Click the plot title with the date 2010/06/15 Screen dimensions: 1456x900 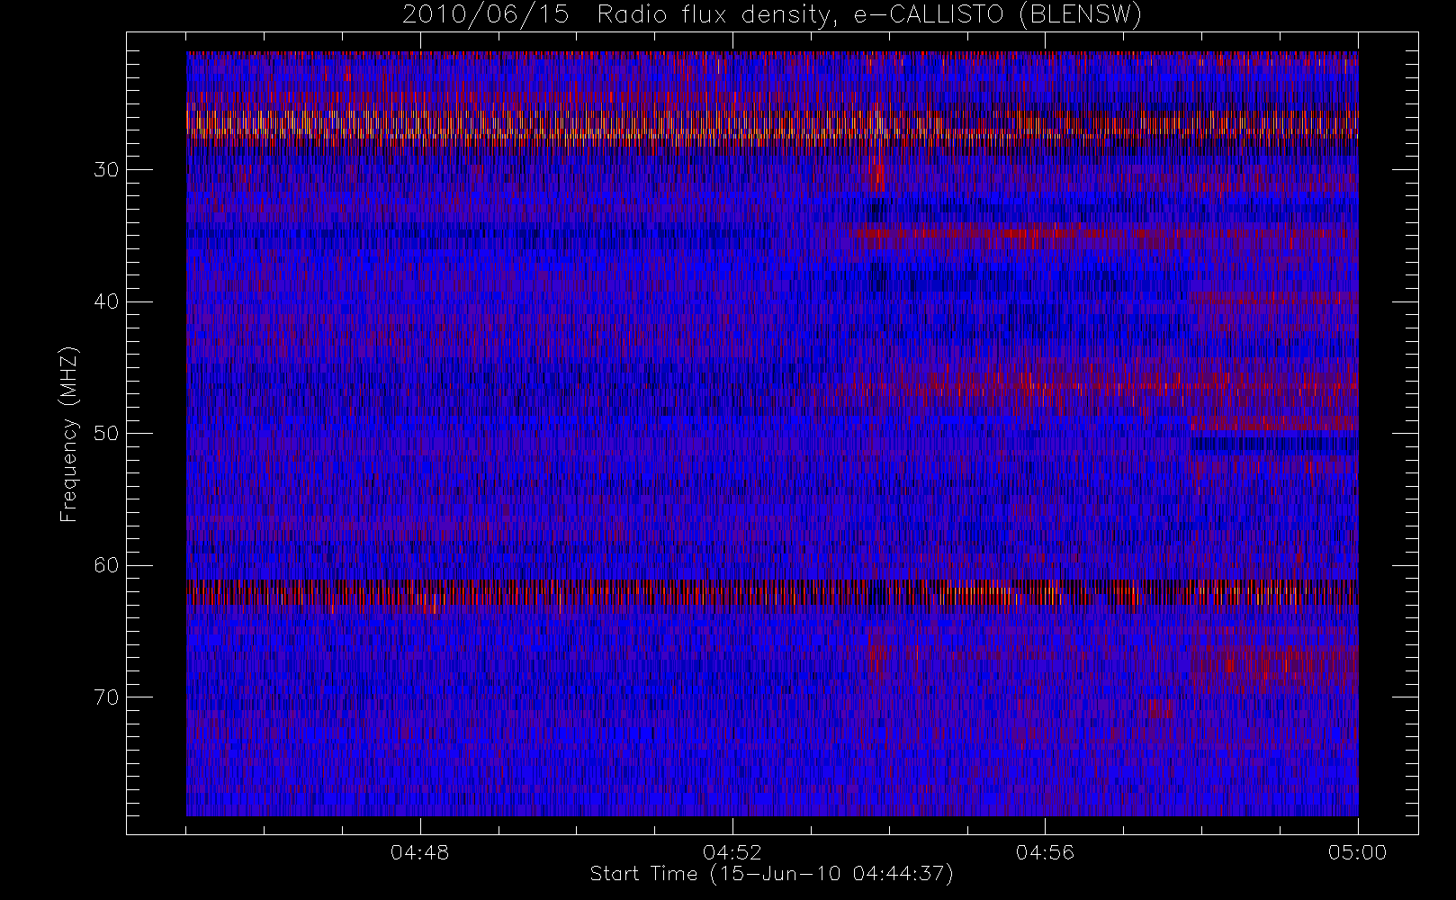coord(772,14)
